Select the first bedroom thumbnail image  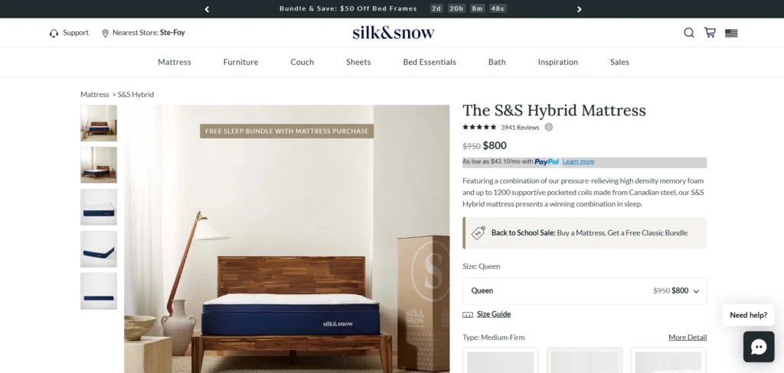click(x=99, y=123)
